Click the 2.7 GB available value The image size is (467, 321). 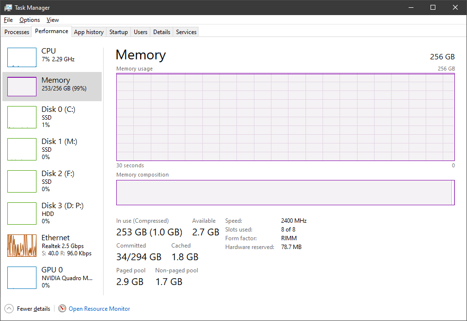point(205,232)
